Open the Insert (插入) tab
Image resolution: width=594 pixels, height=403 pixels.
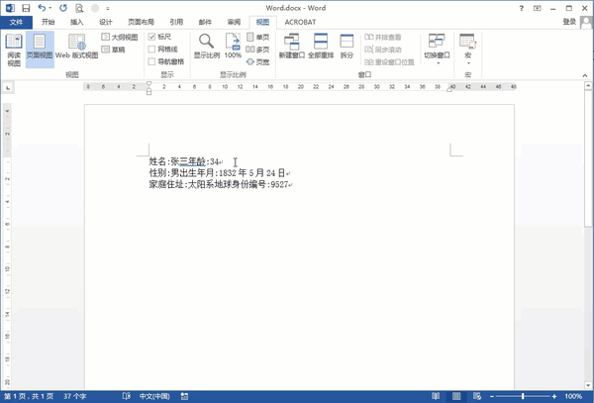pyautogui.click(x=76, y=23)
